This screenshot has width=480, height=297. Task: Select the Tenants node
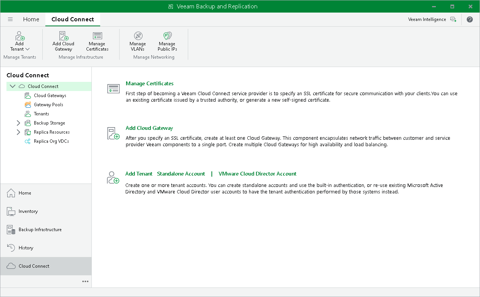tap(41, 113)
